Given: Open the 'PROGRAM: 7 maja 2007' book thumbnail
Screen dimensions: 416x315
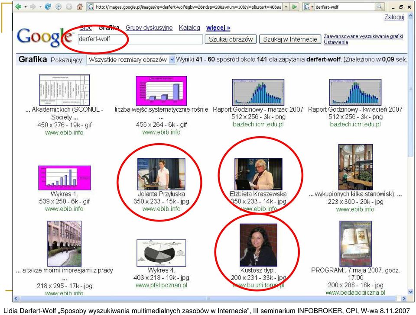Looking at the screenshot, I should tap(355, 244).
